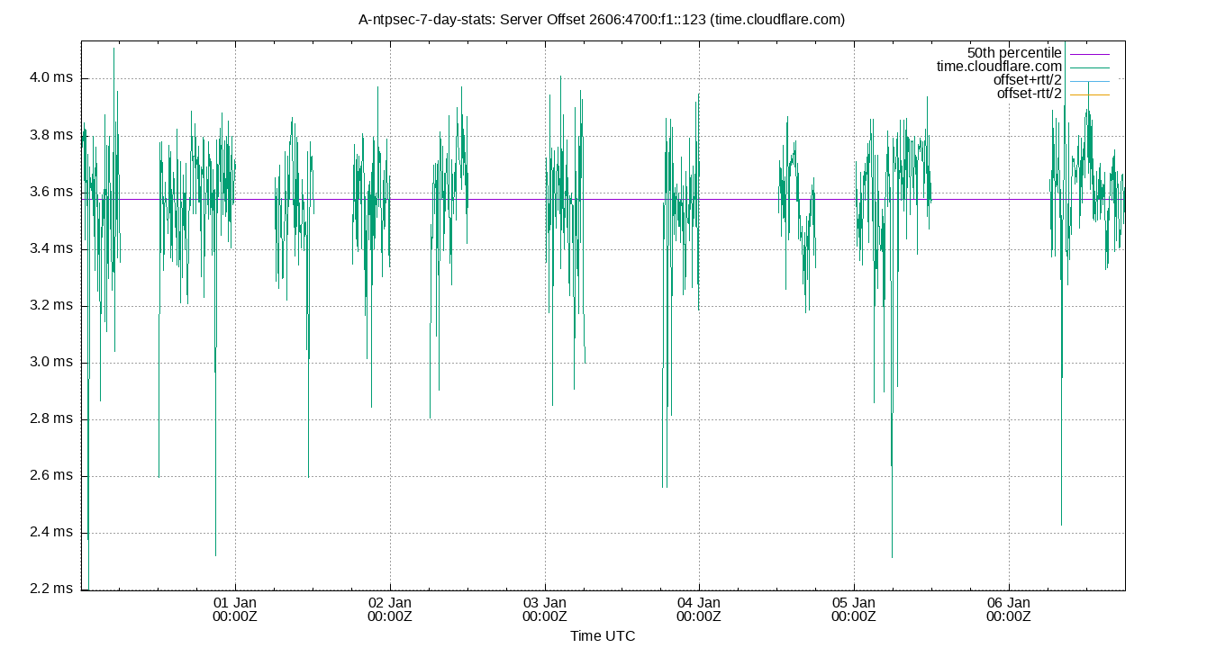Screen dimensions: 1207x648
Task: Click the "2.2 ms" y-axis label
Action: point(49,587)
